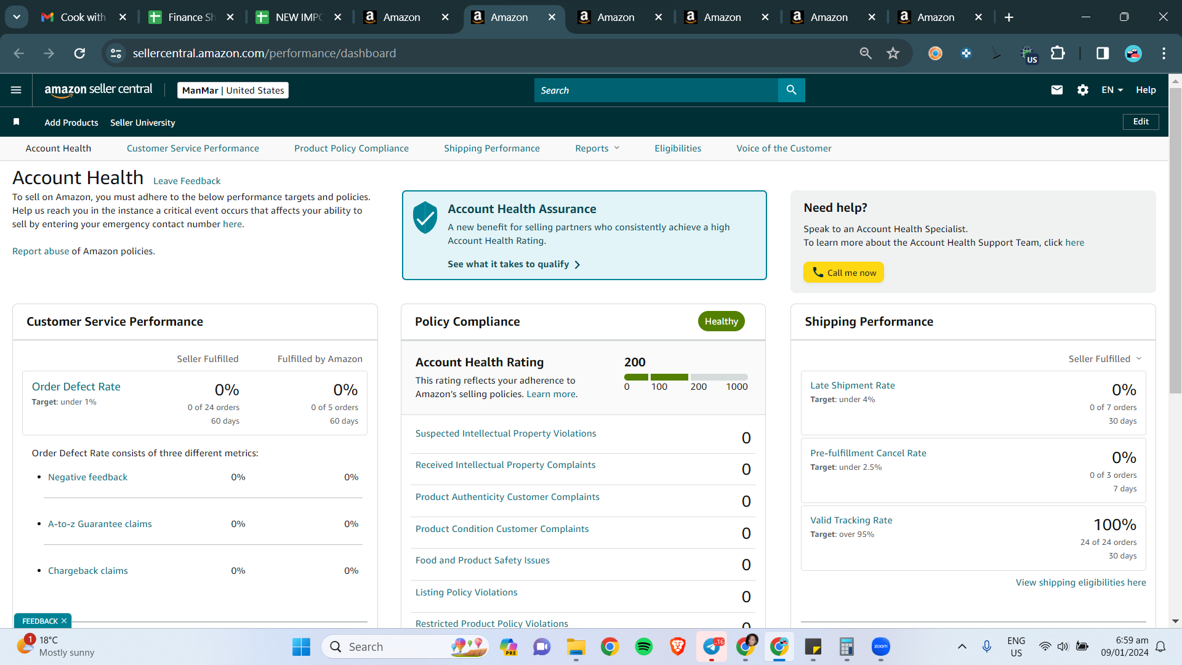Click the ManMar United States account selector
Viewport: 1182px width, 665px height.
pos(233,91)
